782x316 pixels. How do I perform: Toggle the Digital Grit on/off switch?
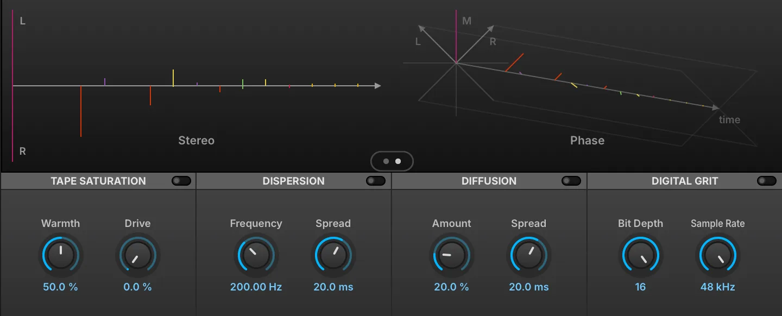pyautogui.click(x=767, y=181)
